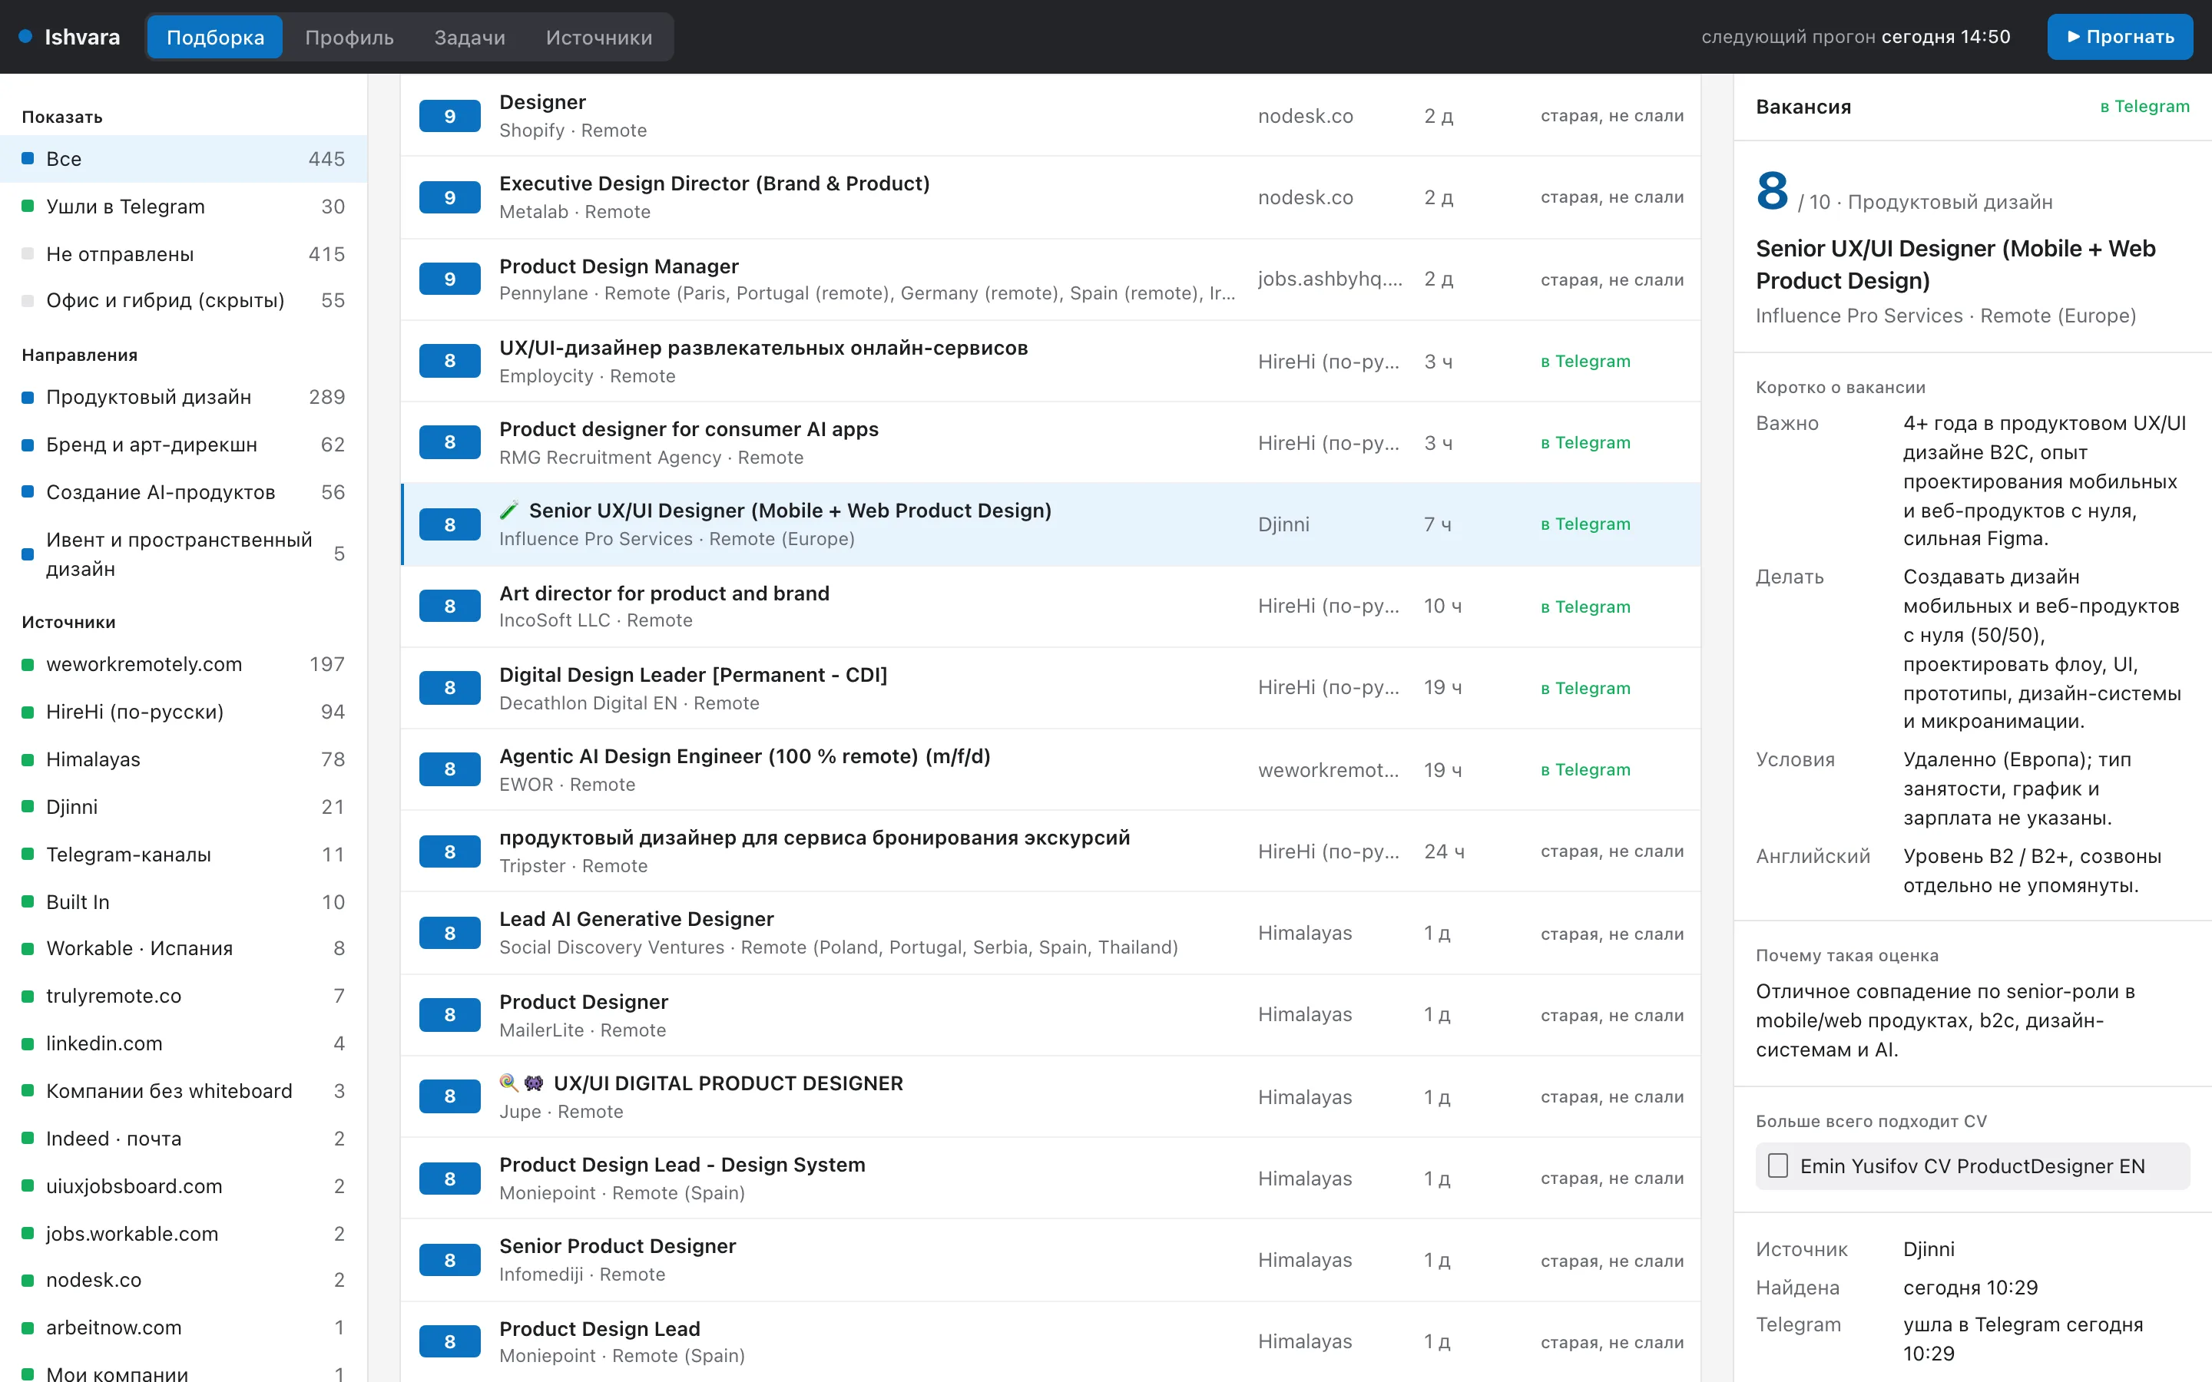
Task: Select Бренд и арт-дирекшн direction
Action: pos(183,445)
